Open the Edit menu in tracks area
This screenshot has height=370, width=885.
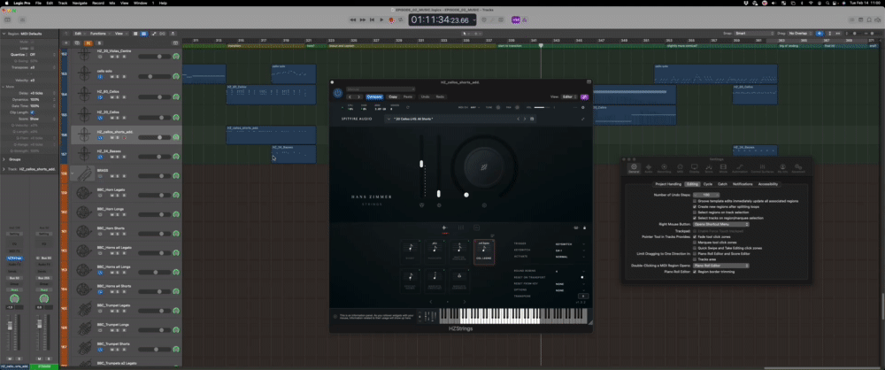(x=80, y=34)
